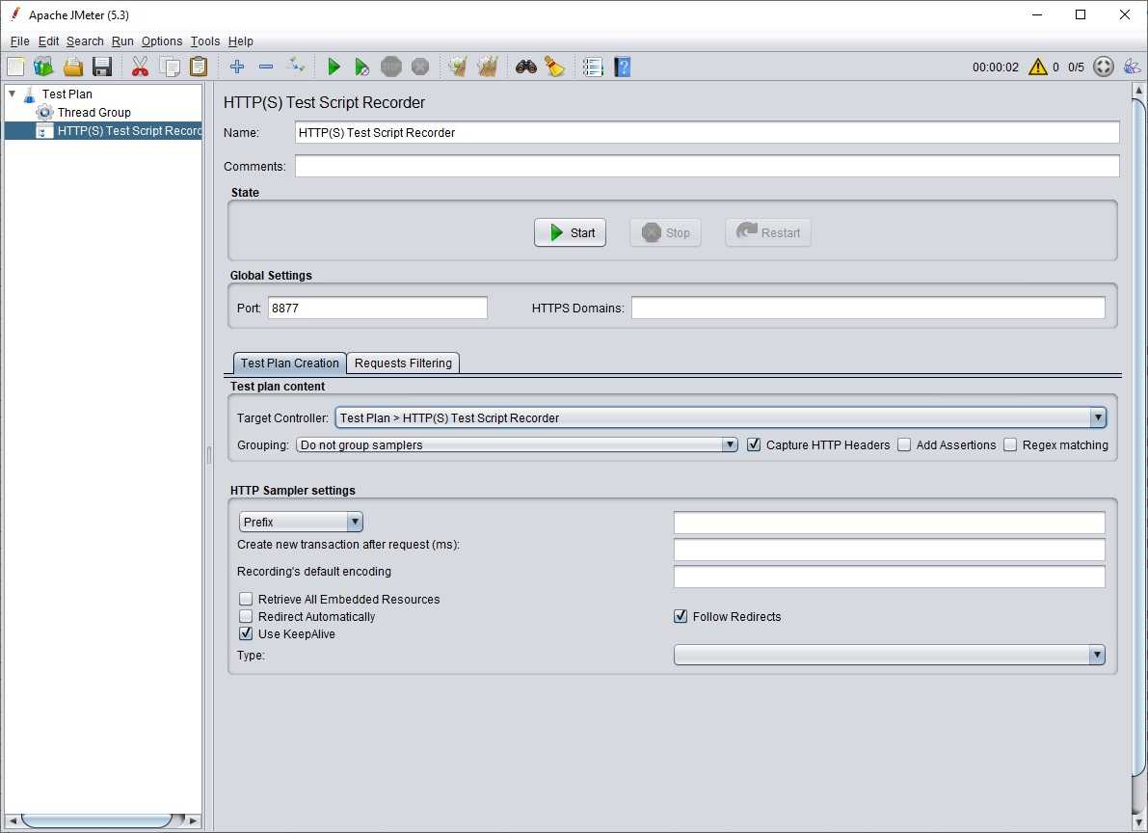Viewport: 1148px width, 833px height.
Task: Open the Prefix naming dropdown
Action: (x=355, y=522)
